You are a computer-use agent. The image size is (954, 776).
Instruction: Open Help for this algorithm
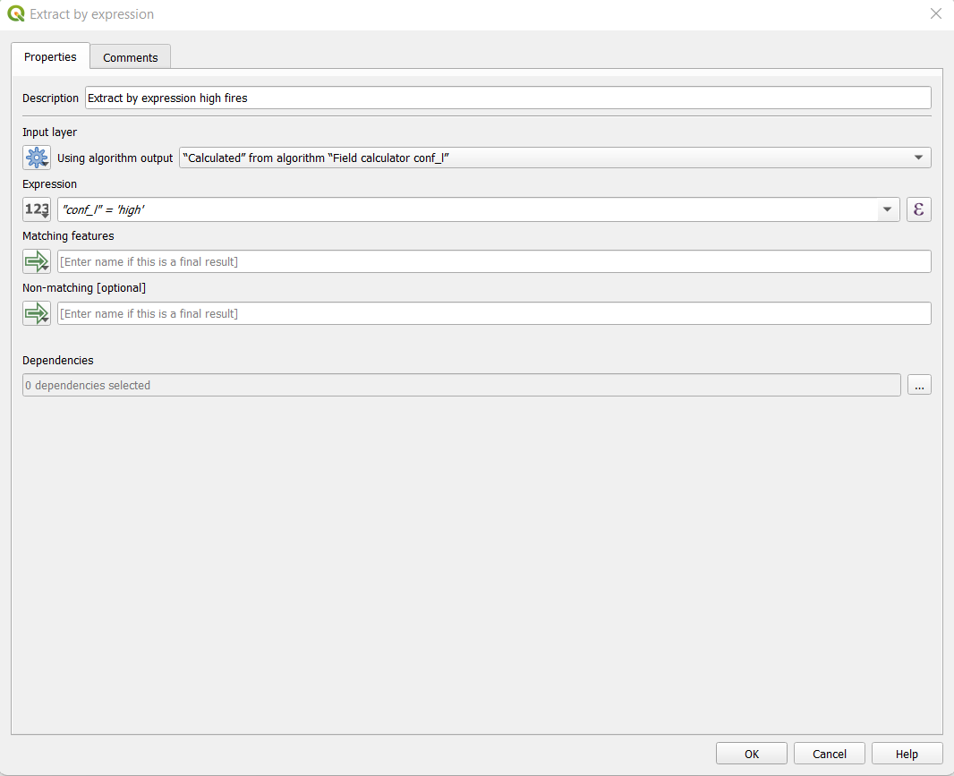[x=907, y=754]
